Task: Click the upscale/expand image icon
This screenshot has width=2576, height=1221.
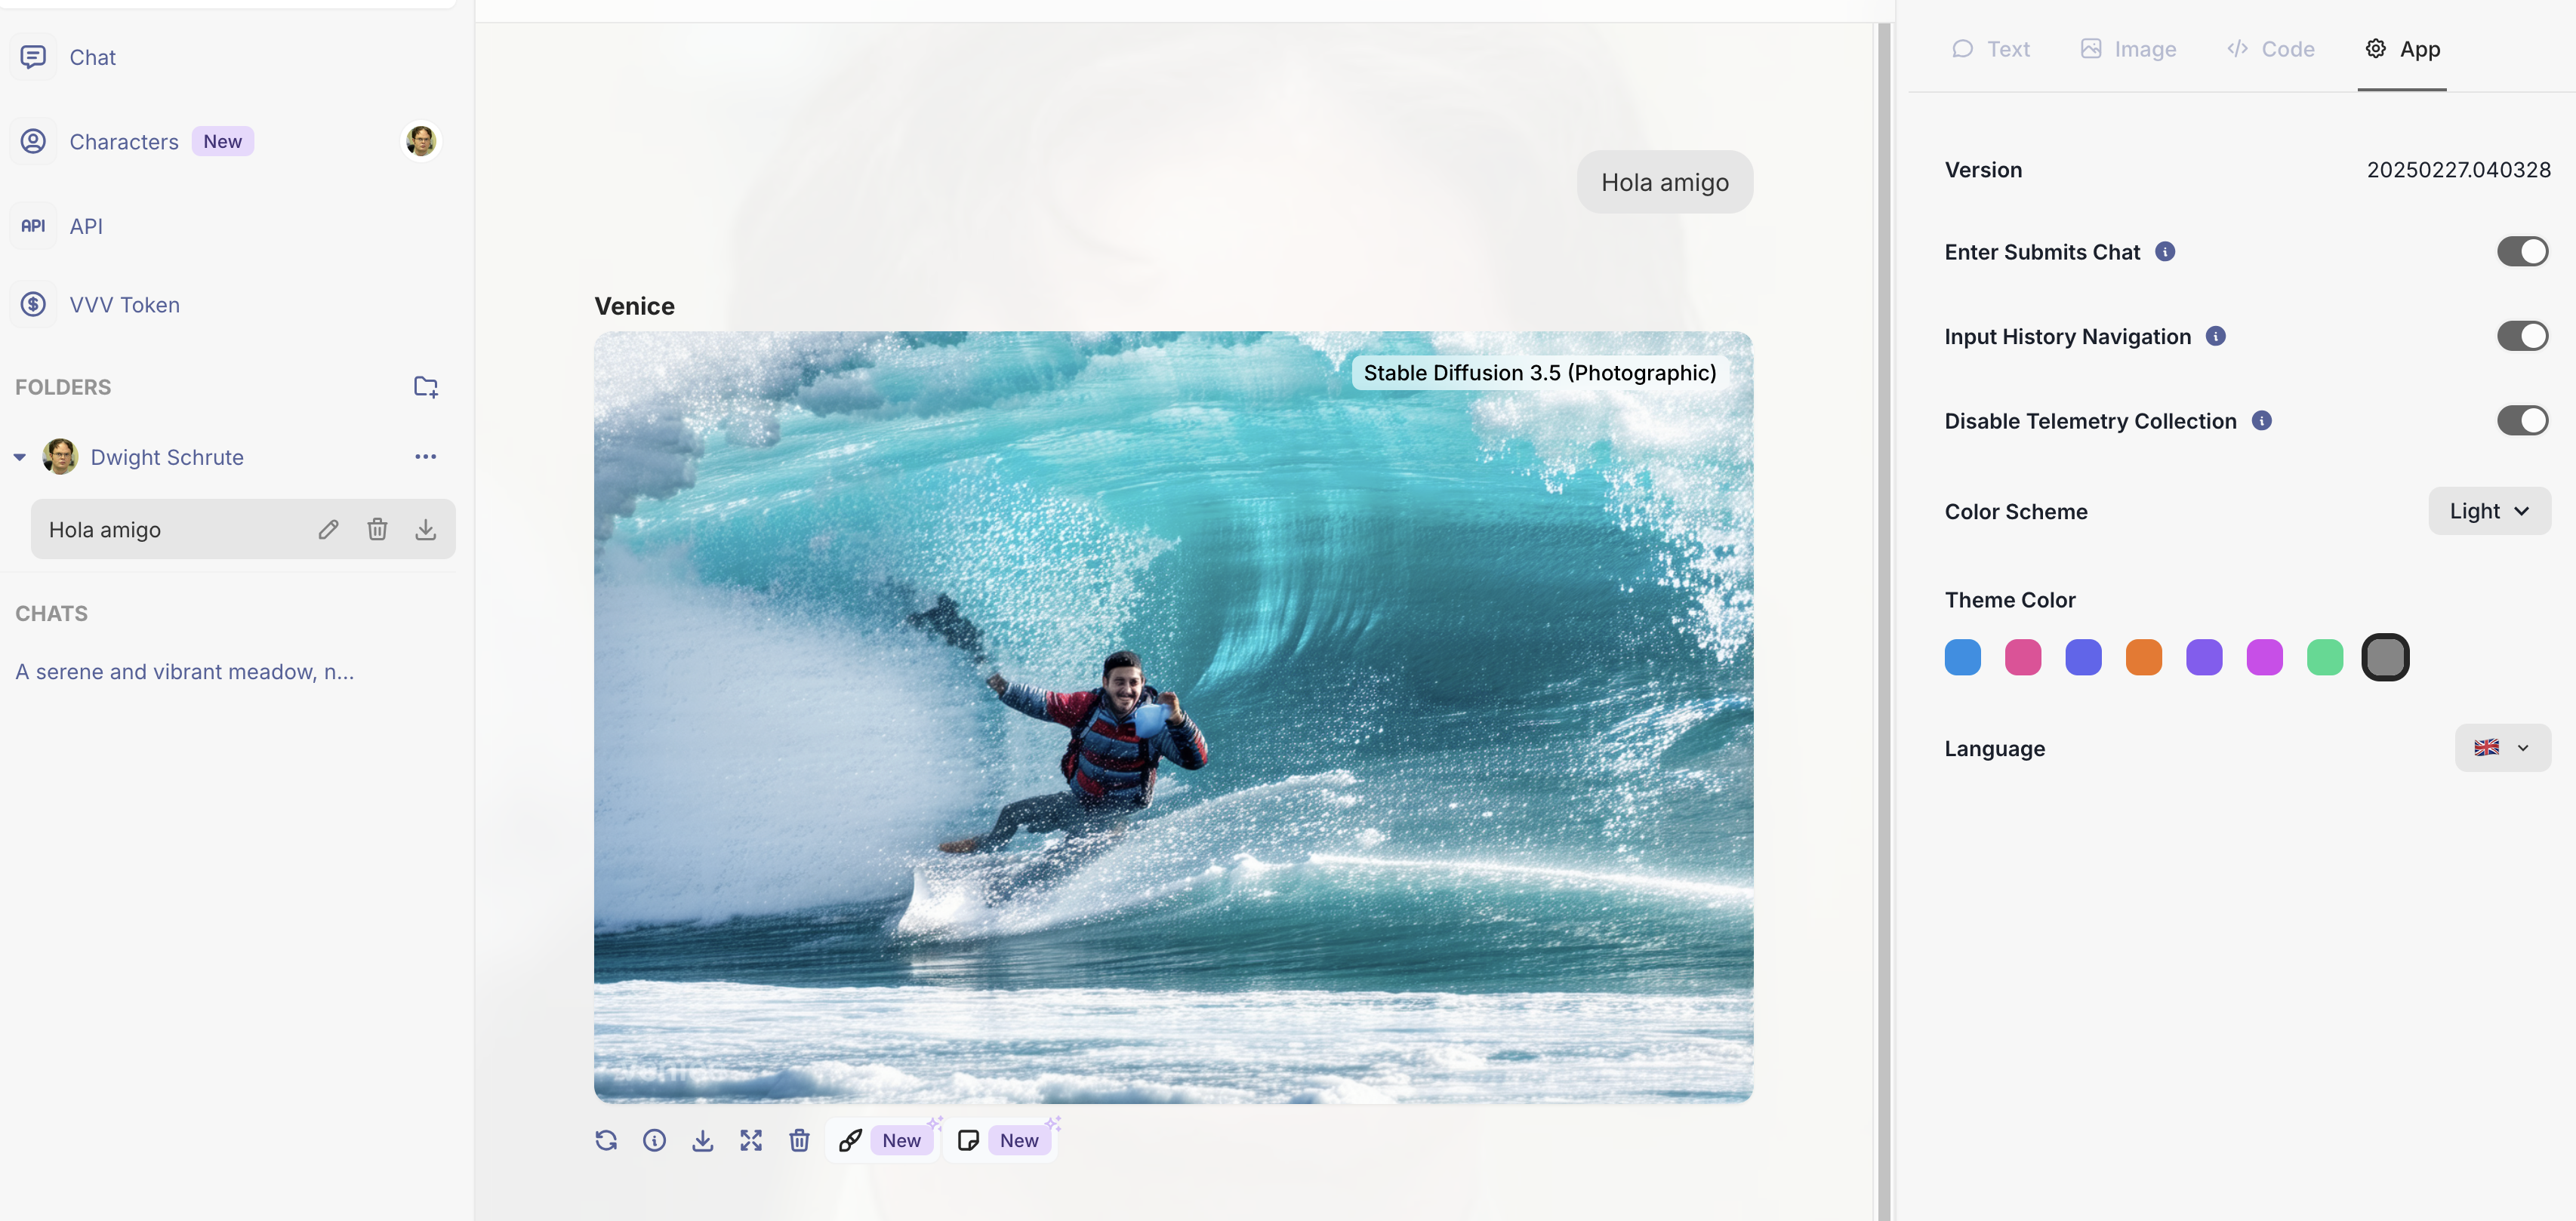Action: click(x=751, y=1140)
